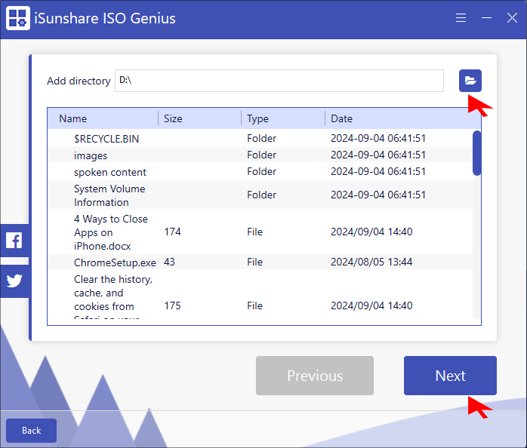Select the images folder entry

pyautogui.click(x=91, y=155)
